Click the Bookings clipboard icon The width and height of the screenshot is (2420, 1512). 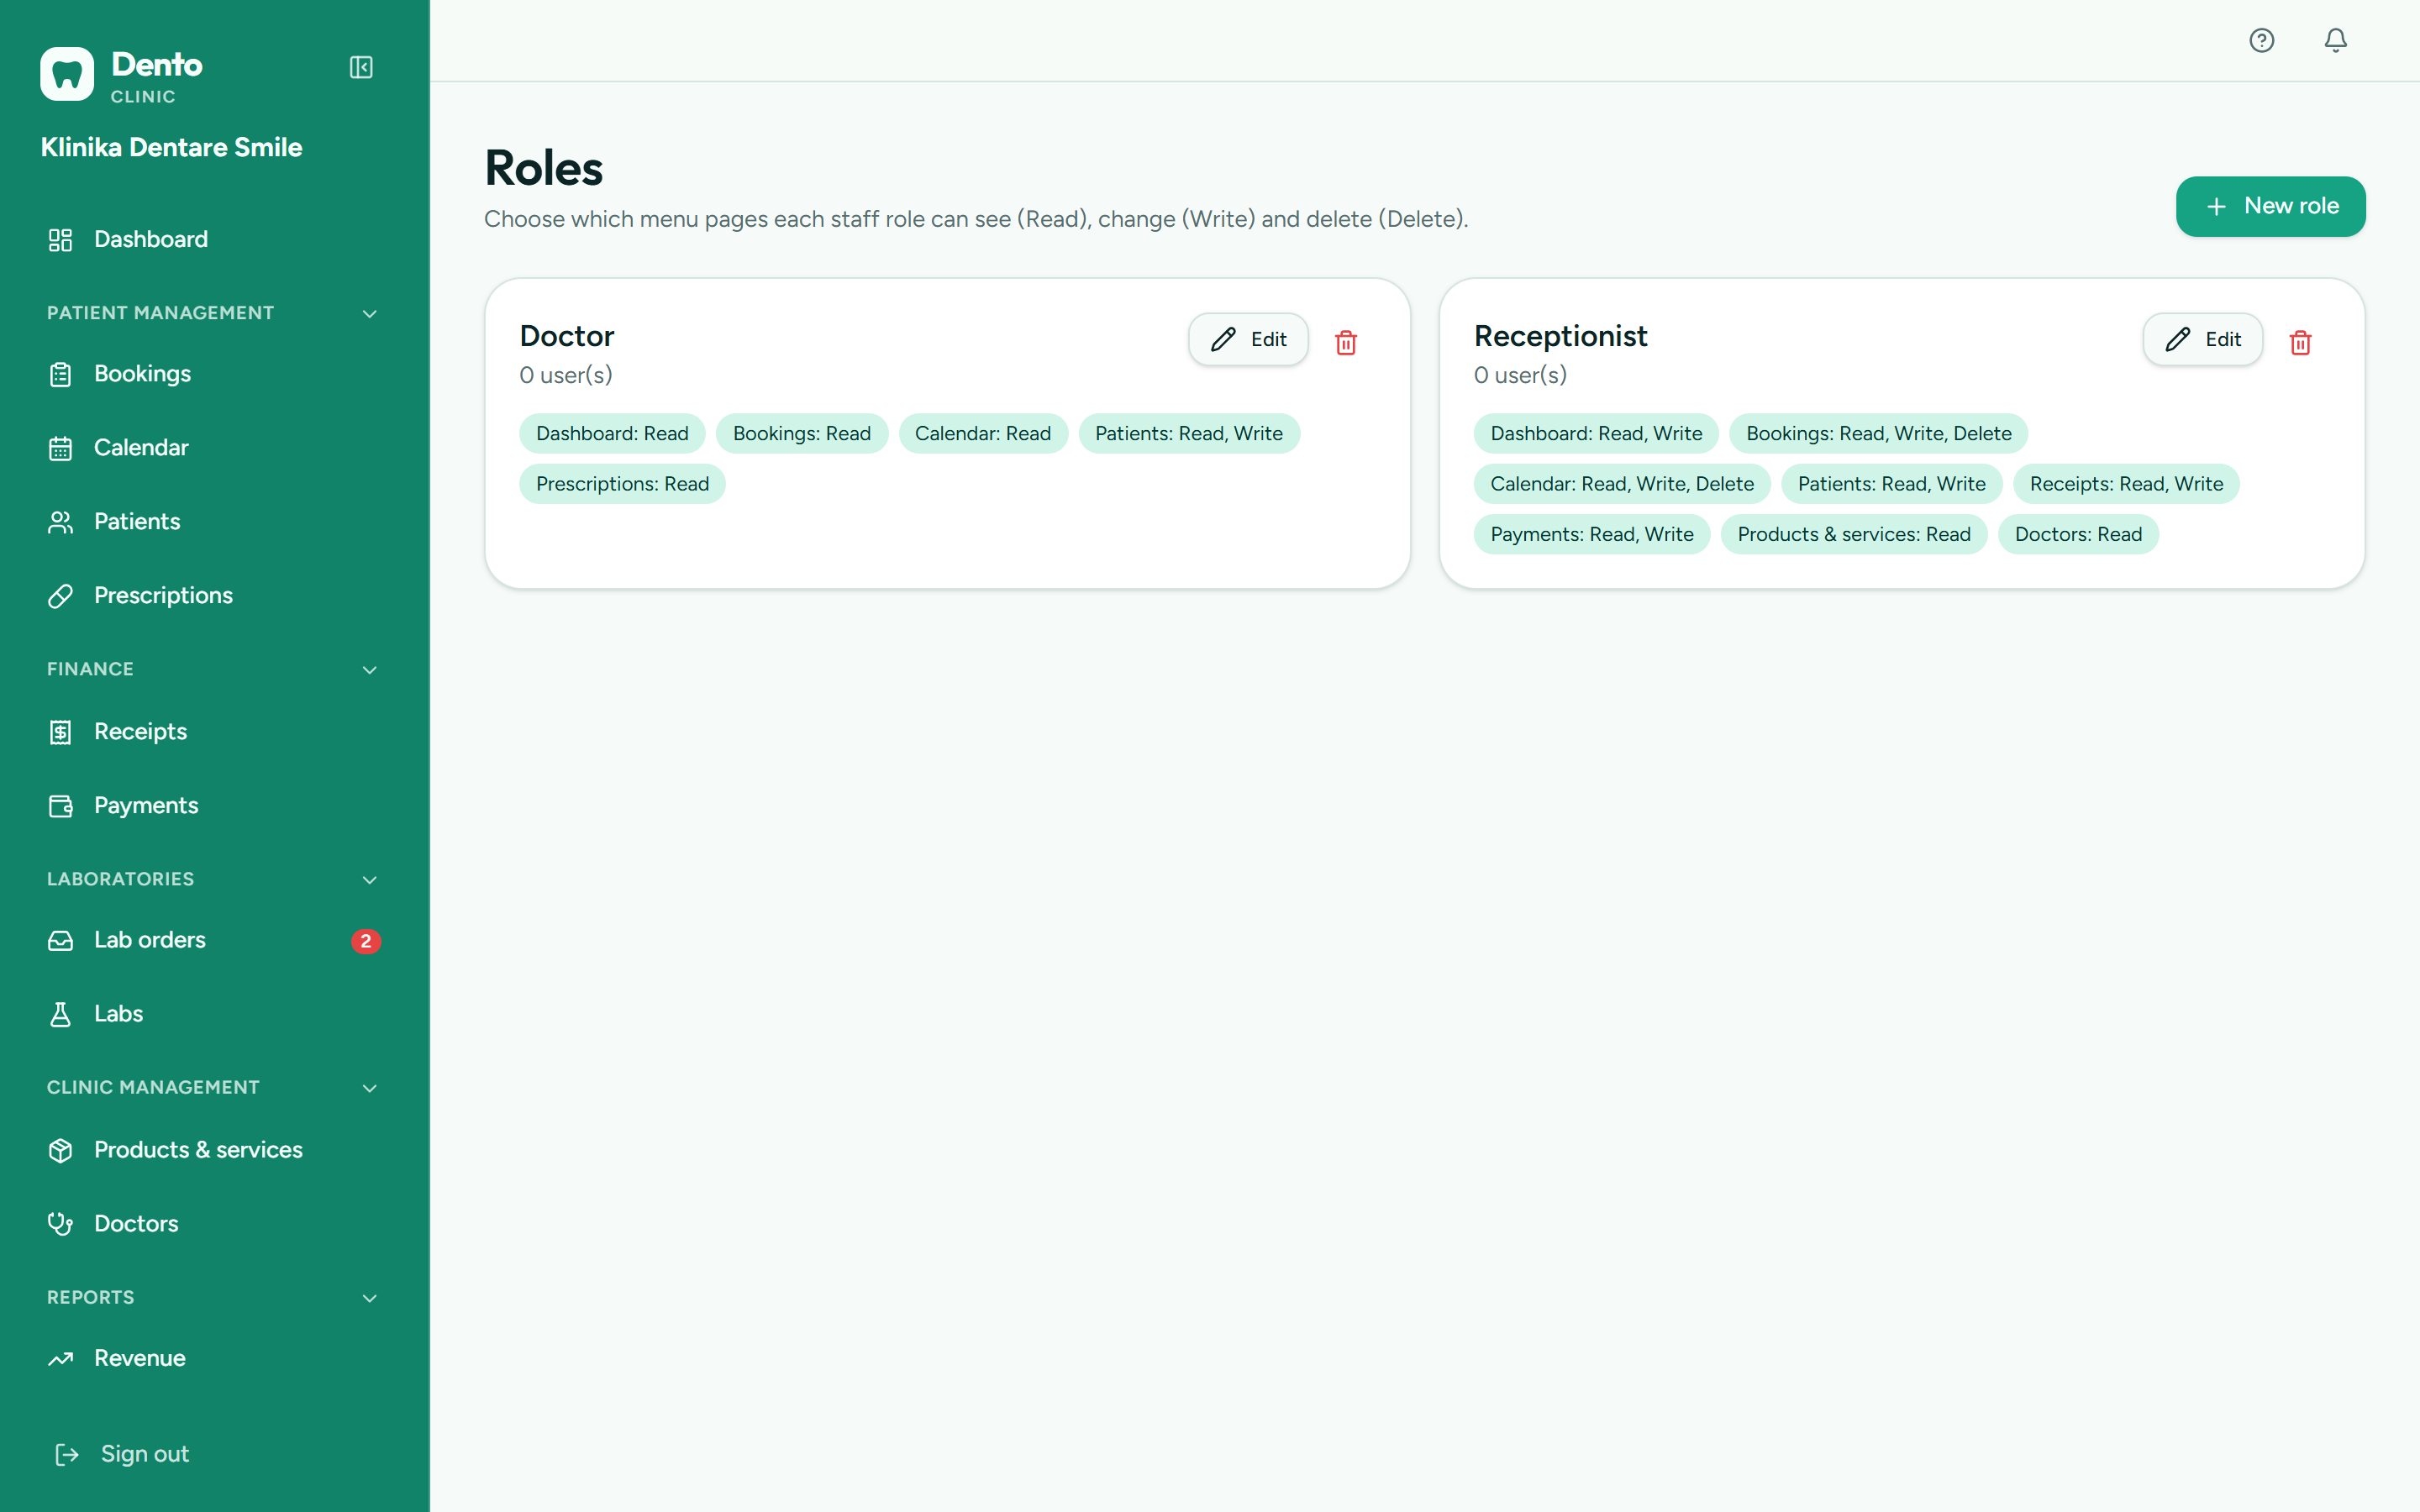click(60, 374)
